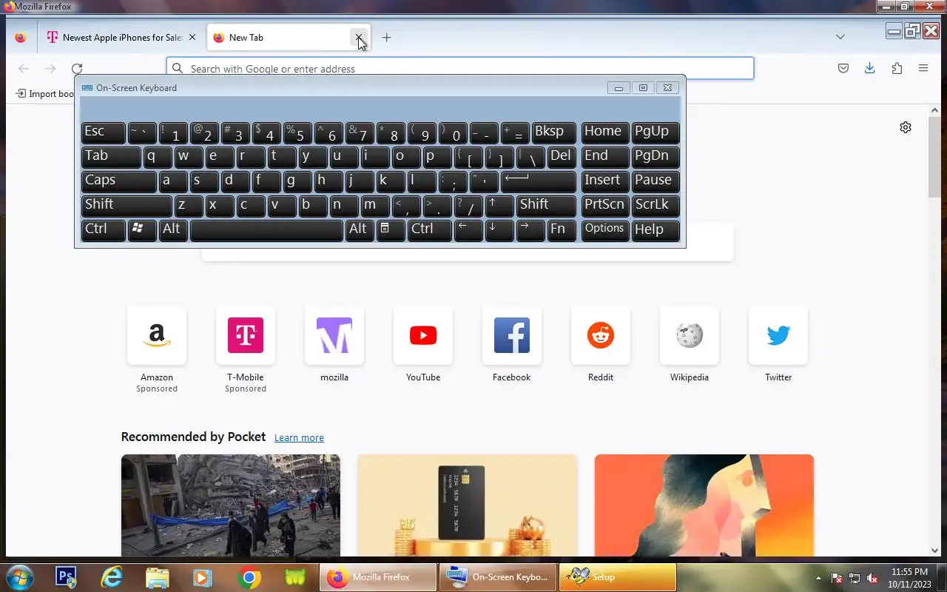Viewport: 947px width, 592px height.
Task: Click the Firefox View pinned icon
Action: (x=21, y=37)
